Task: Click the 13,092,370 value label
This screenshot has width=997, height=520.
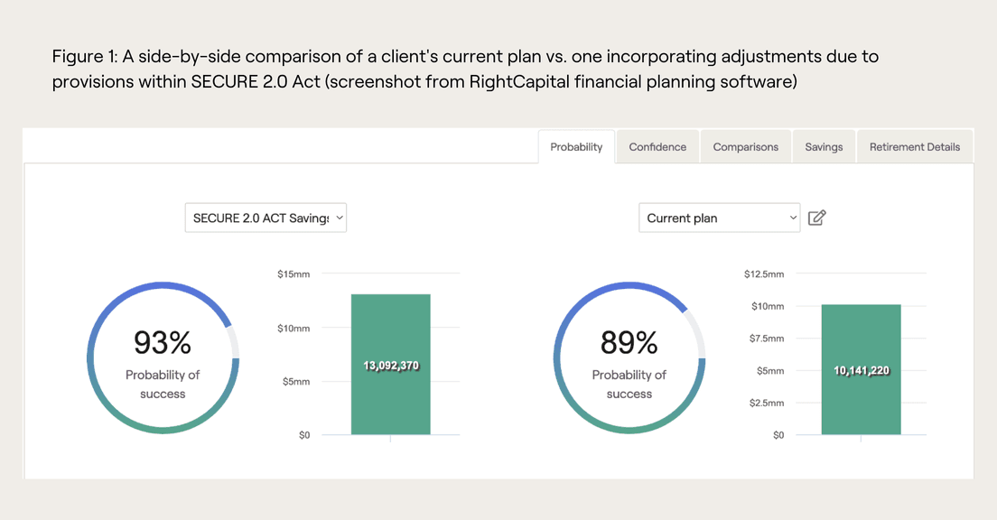Action: click(x=390, y=366)
